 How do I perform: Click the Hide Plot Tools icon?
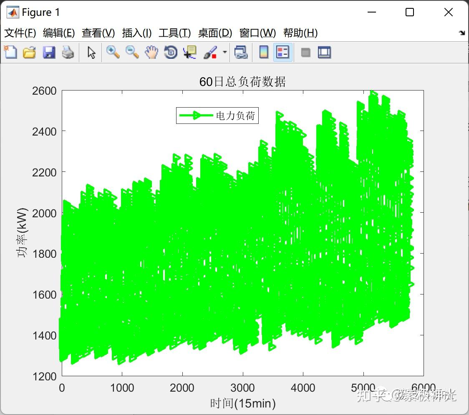click(x=305, y=53)
